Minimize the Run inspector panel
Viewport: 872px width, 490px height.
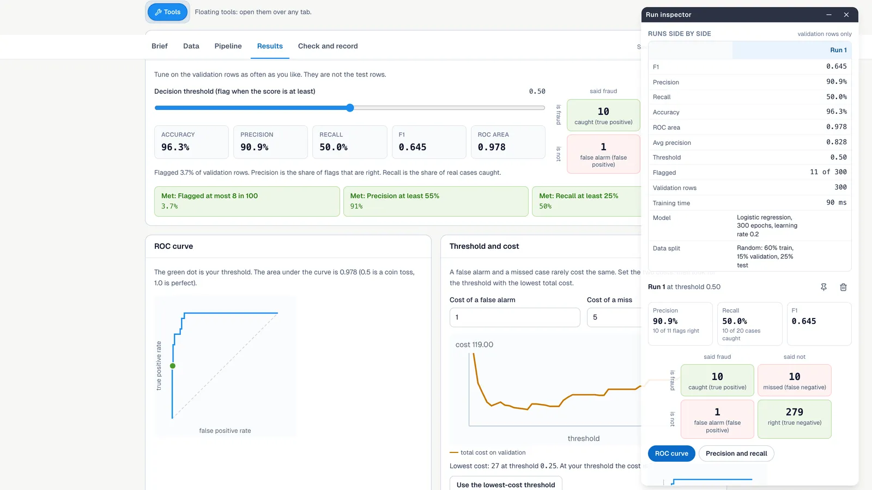coord(829,15)
